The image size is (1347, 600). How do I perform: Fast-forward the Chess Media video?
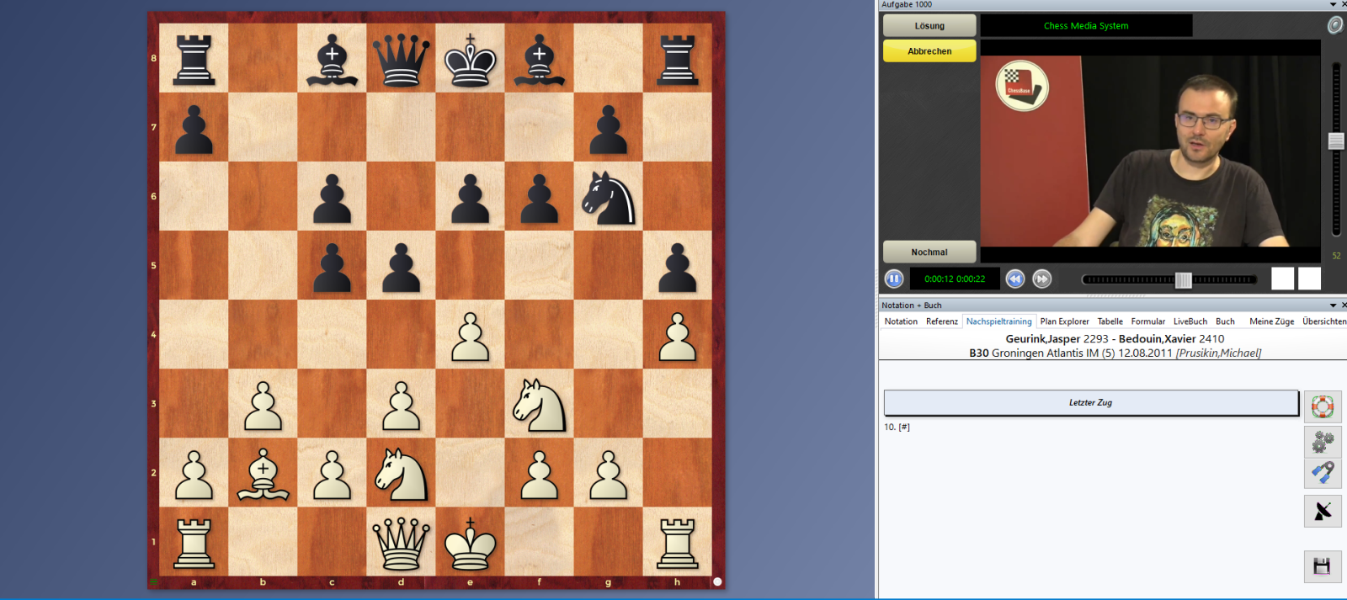pos(1042,279)
